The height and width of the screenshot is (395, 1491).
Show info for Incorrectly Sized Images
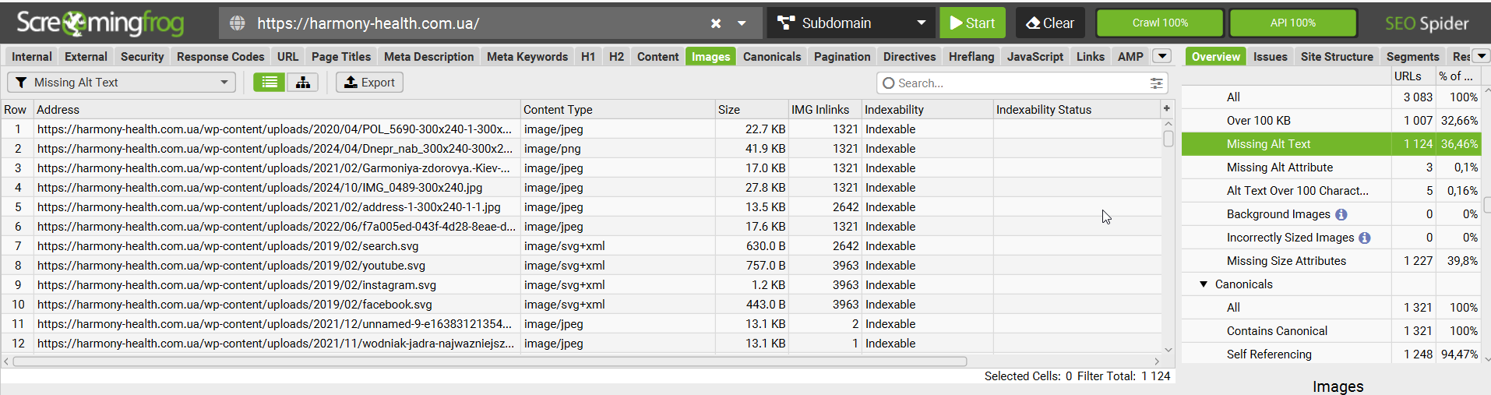[x=1364, y=238]
